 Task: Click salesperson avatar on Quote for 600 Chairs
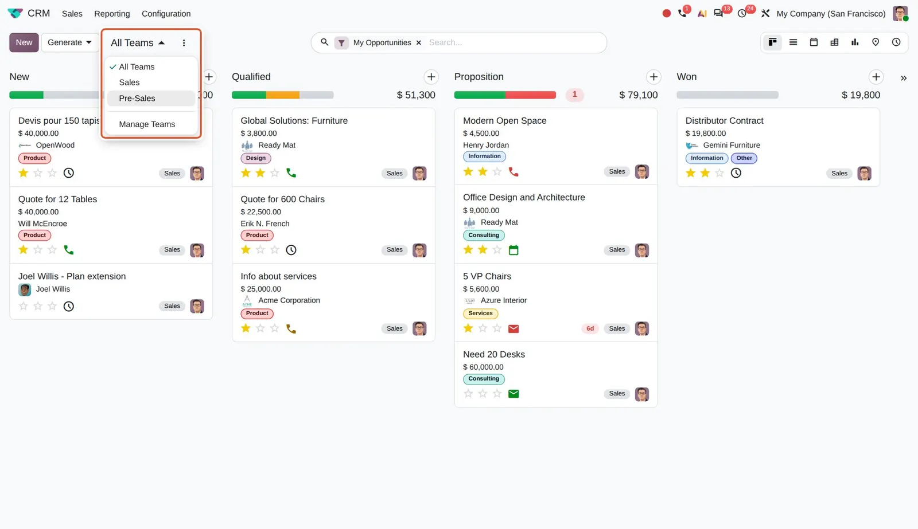pyautogui.click(x=419, y=250)
